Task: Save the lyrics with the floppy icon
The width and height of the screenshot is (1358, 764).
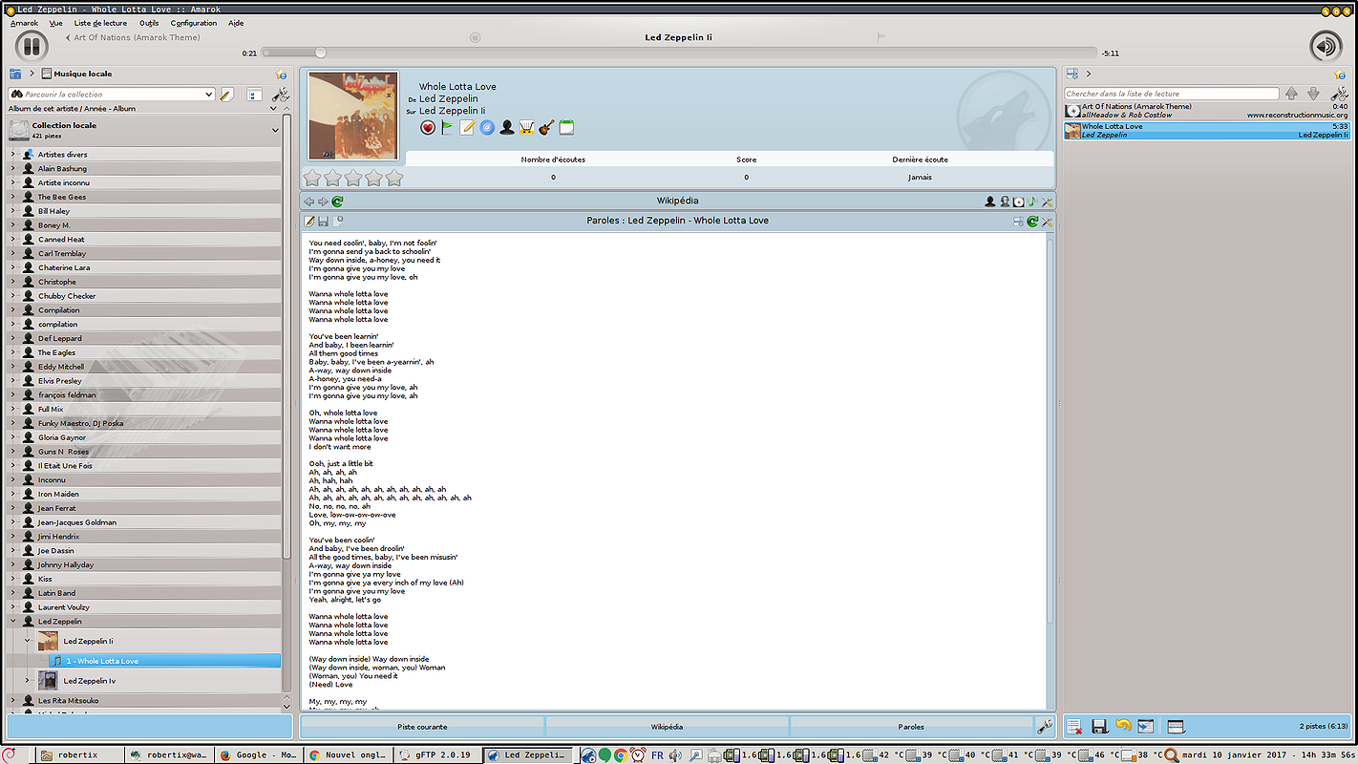Action: [x=324, y=222]
